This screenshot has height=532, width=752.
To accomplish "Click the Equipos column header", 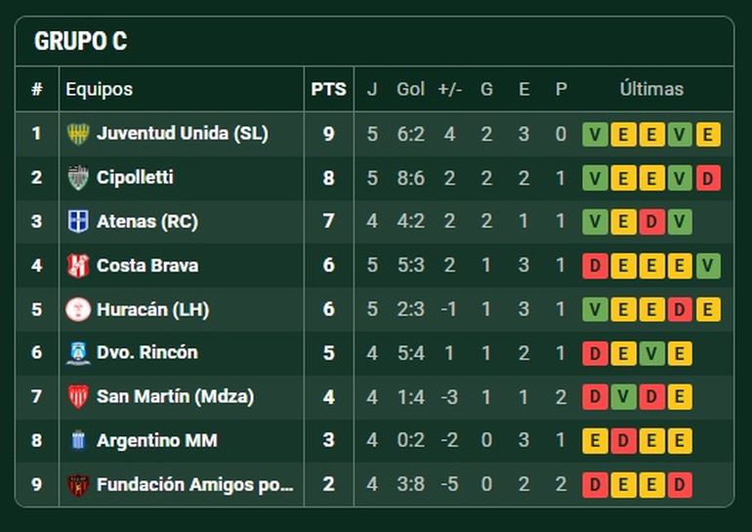I will pos(99,89).
